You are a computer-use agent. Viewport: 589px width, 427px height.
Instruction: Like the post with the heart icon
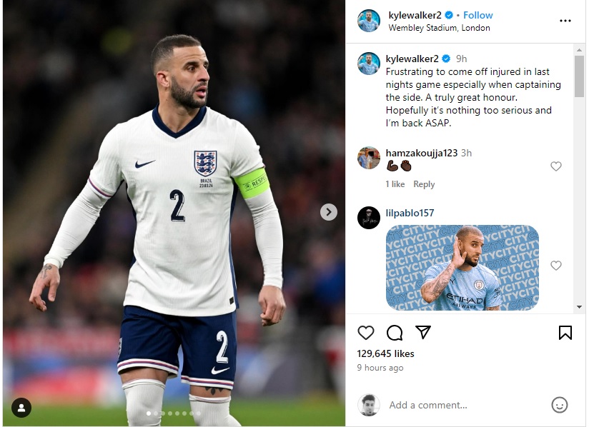[365, 333]
